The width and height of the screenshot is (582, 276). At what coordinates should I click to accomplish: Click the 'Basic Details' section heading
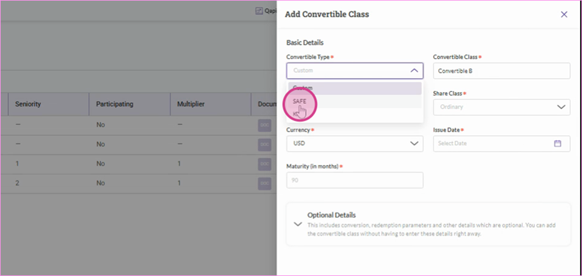pyautogui.click(x=305, y=43)
